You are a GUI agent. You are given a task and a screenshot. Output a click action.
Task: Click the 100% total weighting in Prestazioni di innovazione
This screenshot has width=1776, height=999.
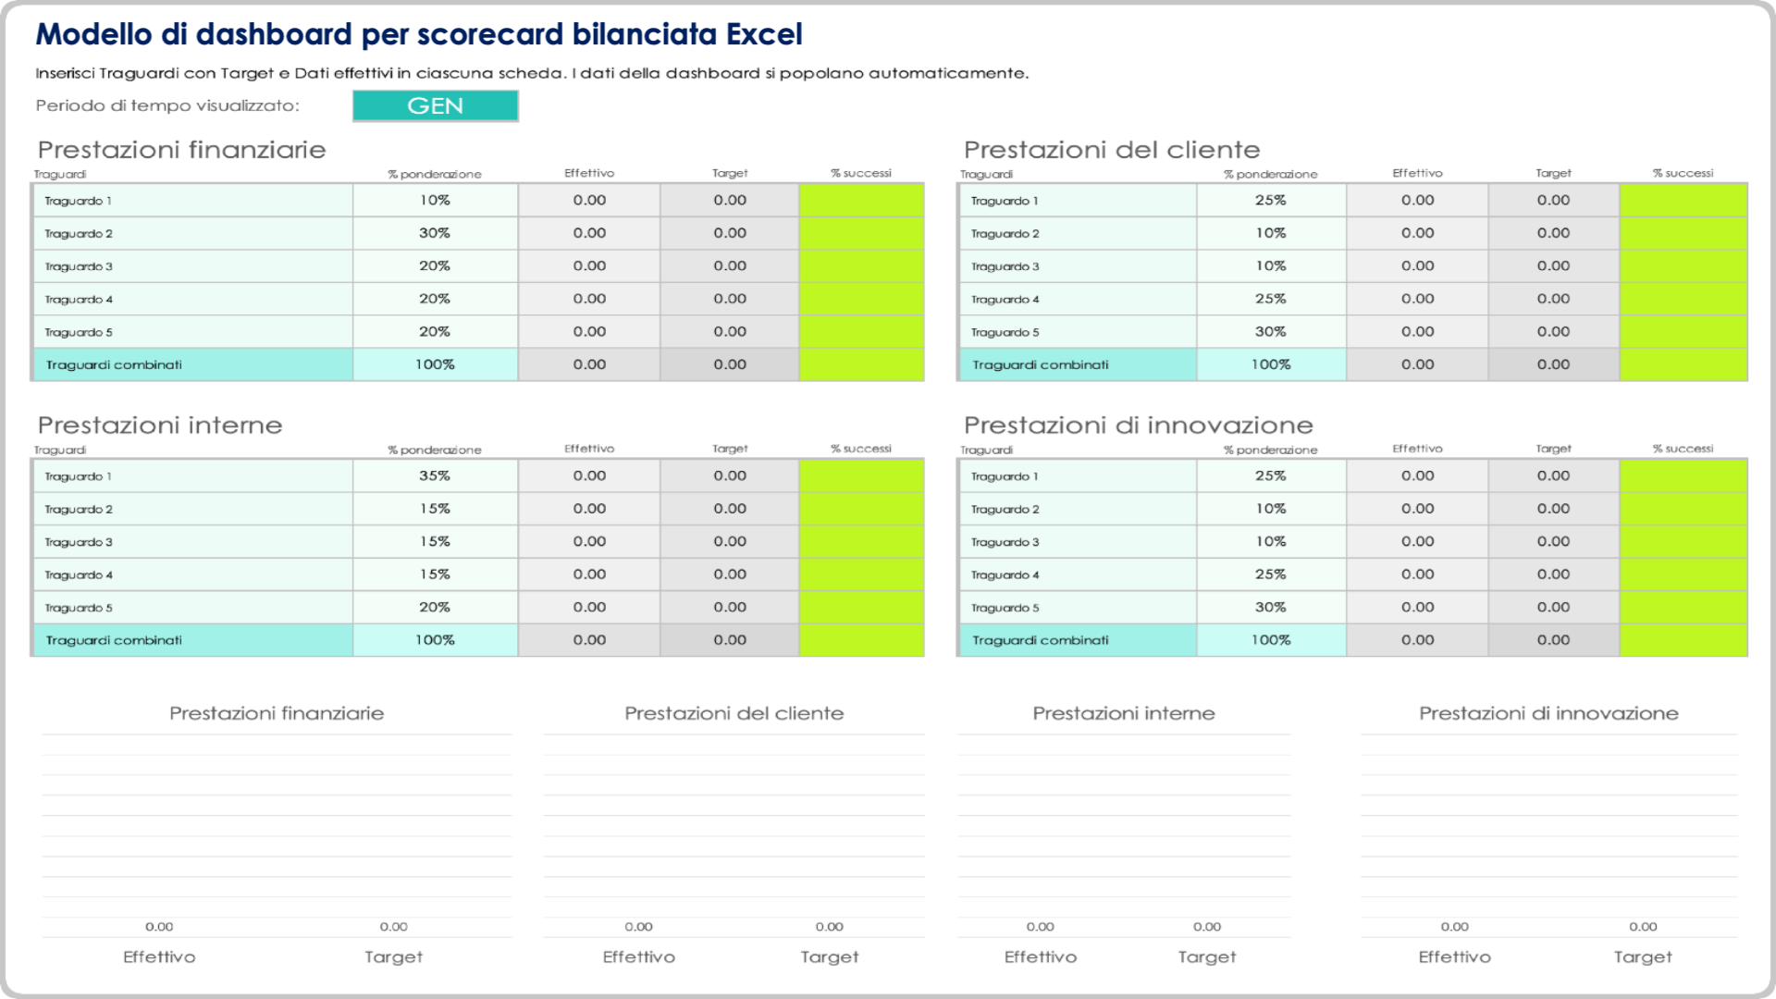click(1271, 640)
